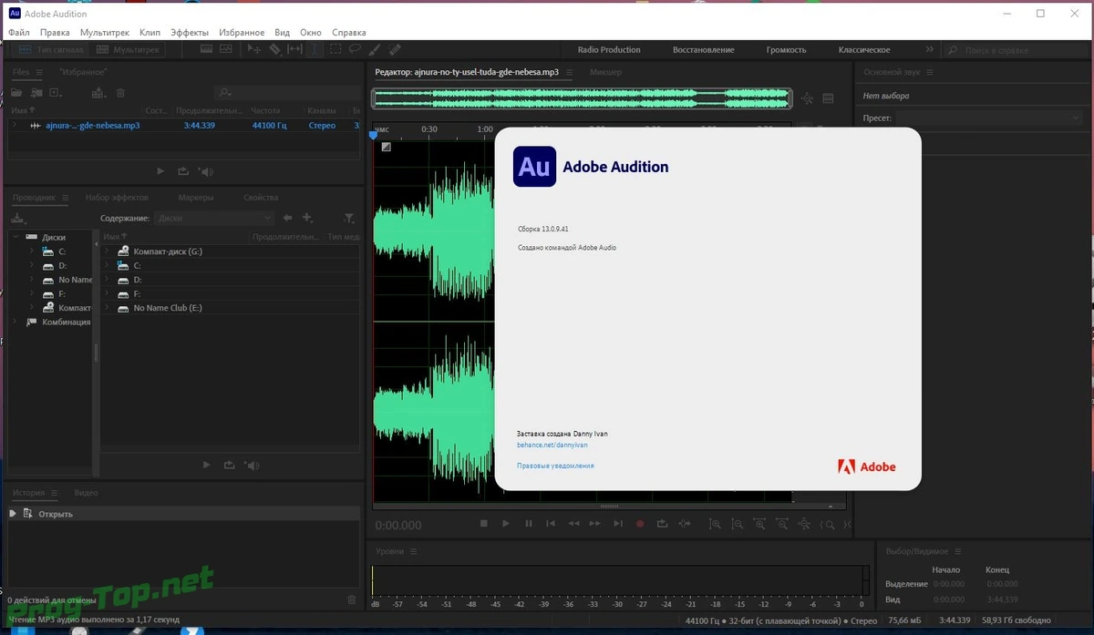Image resolution: width=1094 pixels, height=635 pixels.
Task: Open behance.net/dannyivan link
Action: [x=552, y=446]
